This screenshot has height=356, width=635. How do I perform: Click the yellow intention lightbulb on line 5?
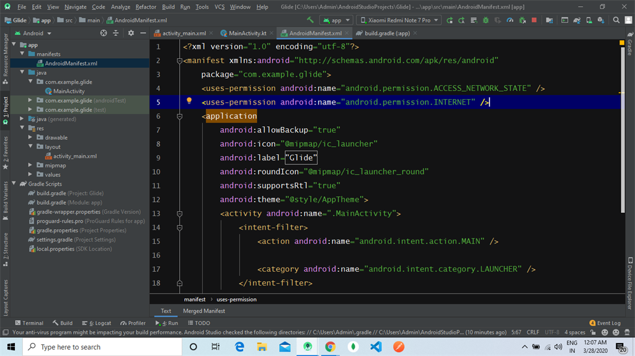click(189, 101)
